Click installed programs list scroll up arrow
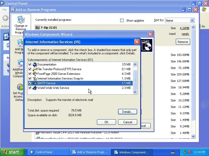 193,27
